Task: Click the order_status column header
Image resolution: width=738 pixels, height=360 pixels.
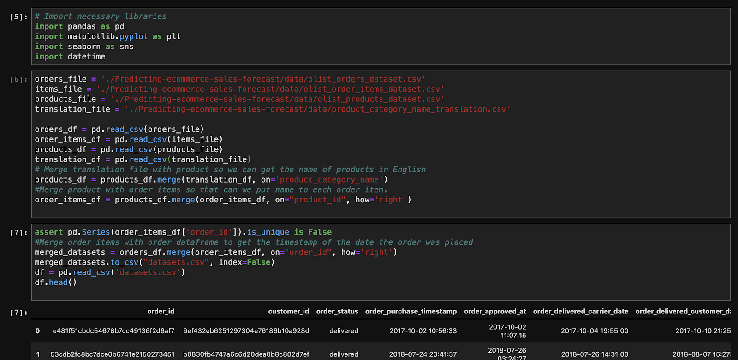Action: [337, 311]
